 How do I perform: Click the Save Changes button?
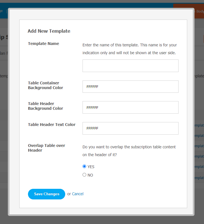pos(46,194)
